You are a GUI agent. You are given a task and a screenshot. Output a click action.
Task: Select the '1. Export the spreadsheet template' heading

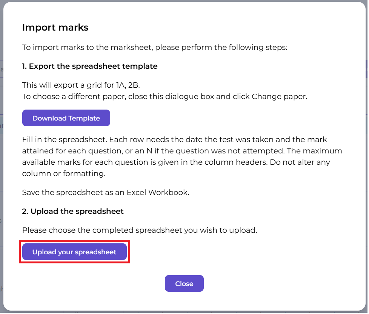(90, 66)
